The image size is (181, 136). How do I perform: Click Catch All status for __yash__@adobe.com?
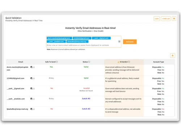tap(86, 99)
